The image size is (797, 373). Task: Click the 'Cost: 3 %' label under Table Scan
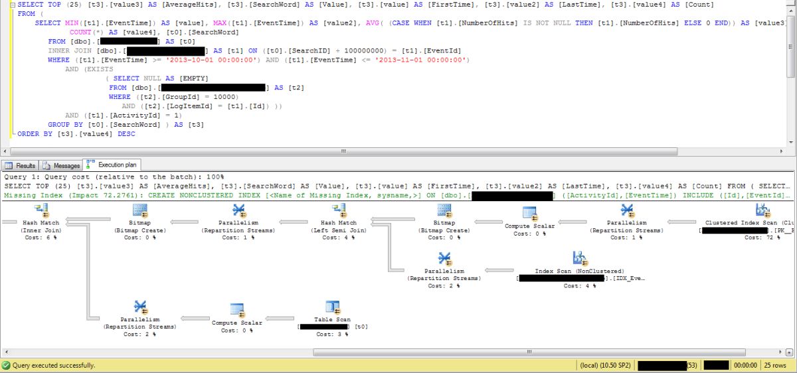333,335
